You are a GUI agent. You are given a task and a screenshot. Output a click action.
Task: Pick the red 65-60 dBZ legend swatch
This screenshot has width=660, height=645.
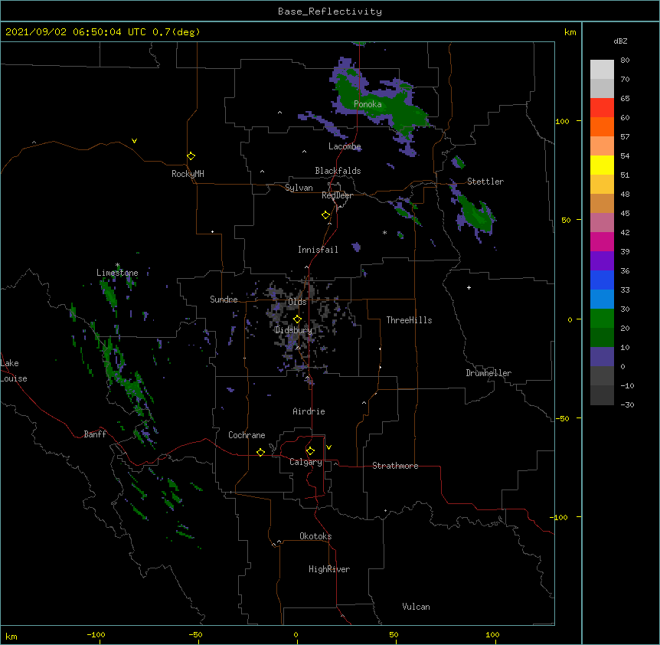tap(602, 108)
